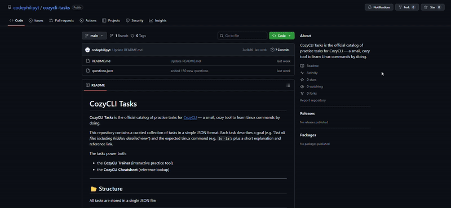Click the file icon beside questions.json

point(88,71)
